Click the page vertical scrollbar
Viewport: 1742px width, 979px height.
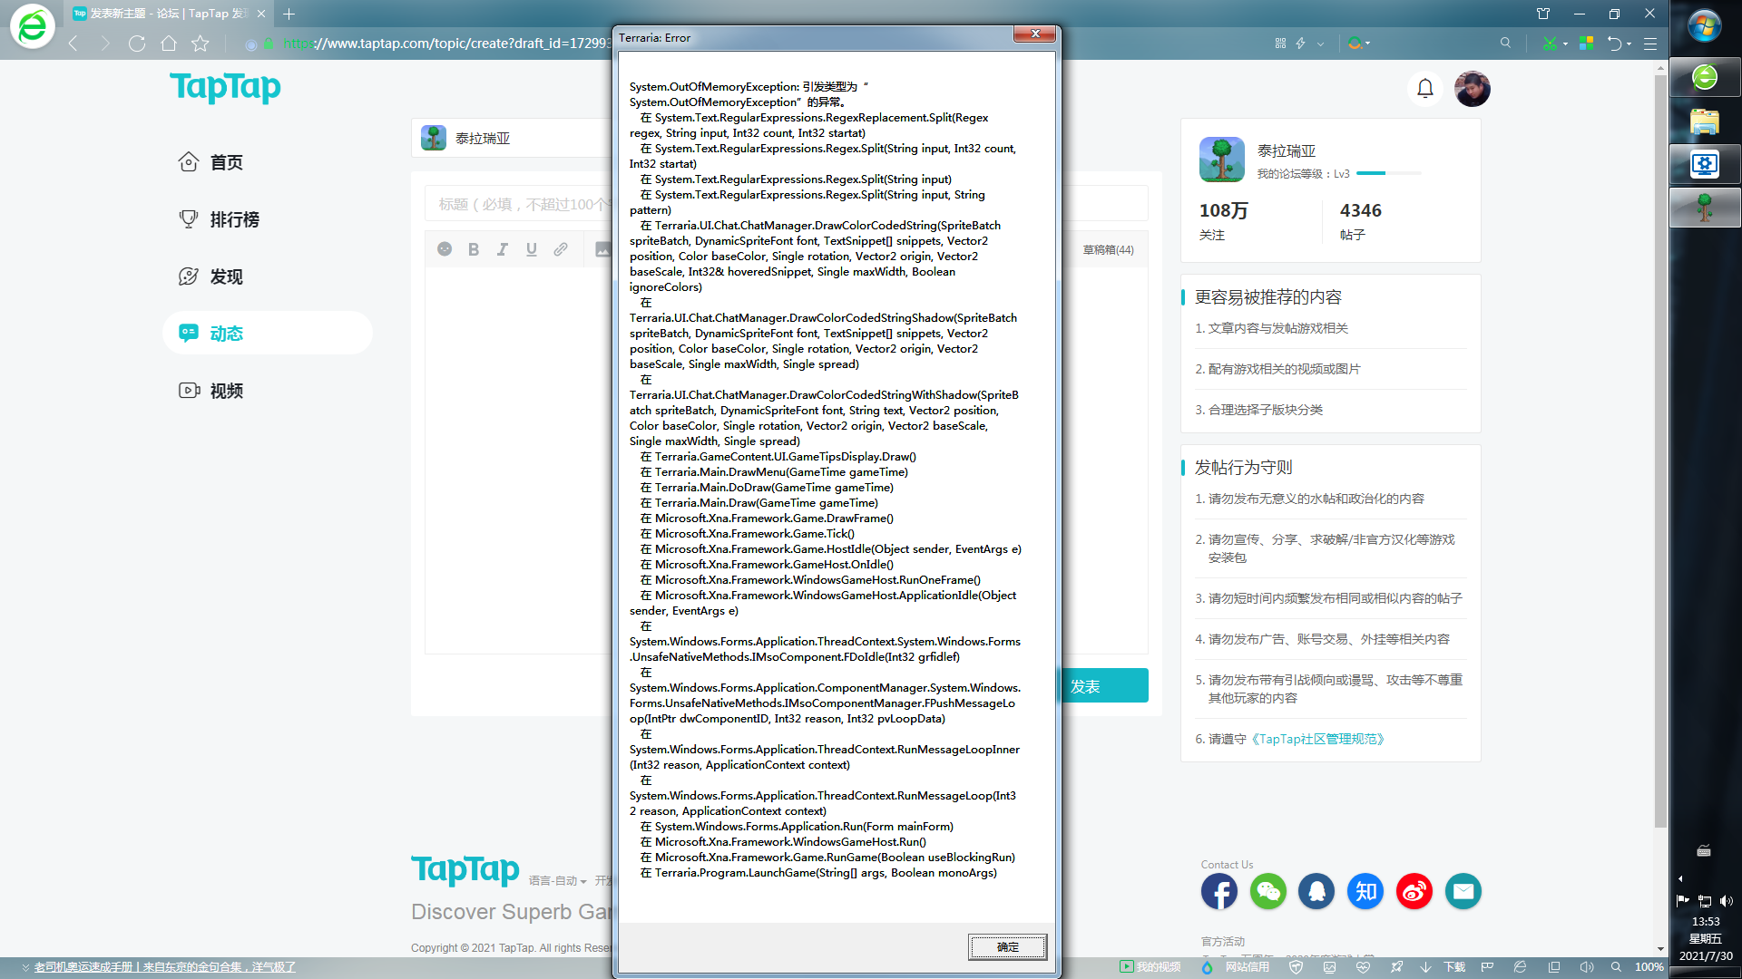[x=1660, y=451]
